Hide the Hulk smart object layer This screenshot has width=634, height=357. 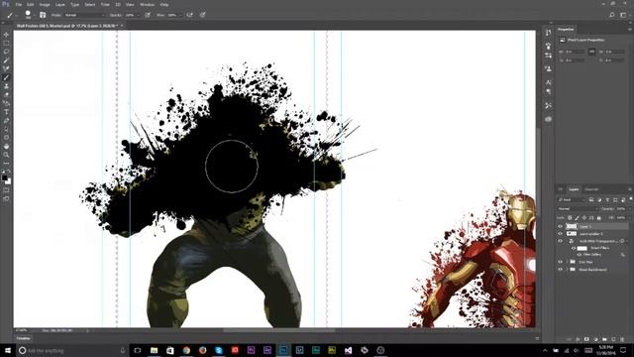(561, 241)
